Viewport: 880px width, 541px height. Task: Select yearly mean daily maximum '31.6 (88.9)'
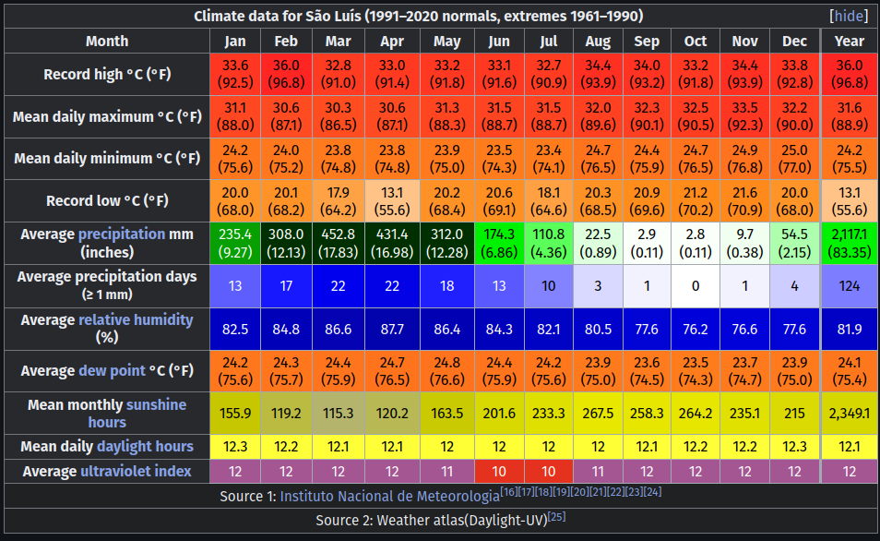pos(850,116)
